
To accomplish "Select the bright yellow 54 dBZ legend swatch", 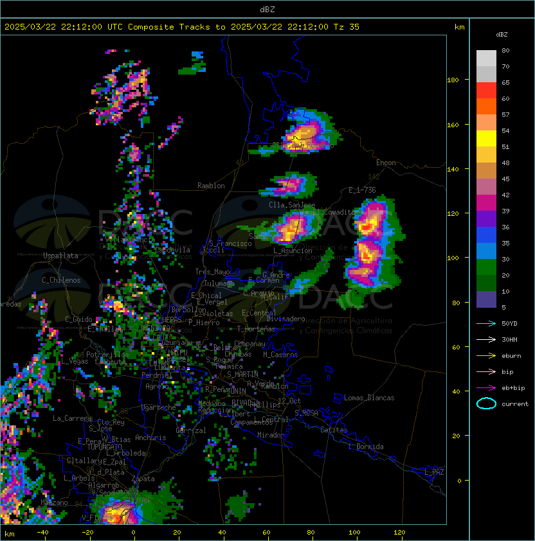I will (486, 138).
